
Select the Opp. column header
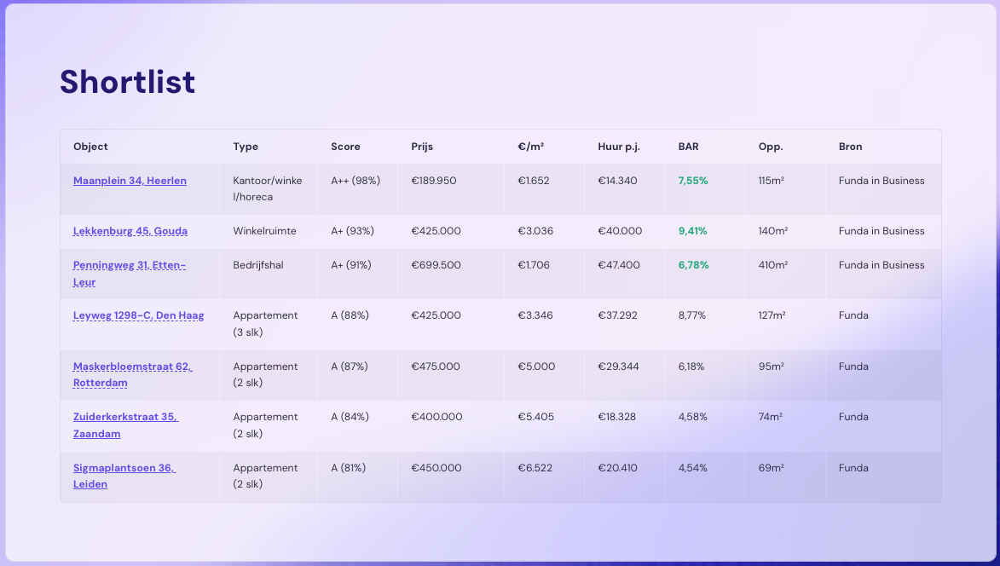771,147
